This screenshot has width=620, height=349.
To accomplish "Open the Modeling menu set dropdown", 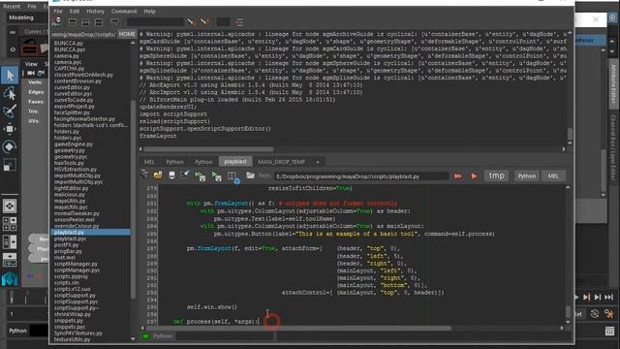I will click(26, 17).
